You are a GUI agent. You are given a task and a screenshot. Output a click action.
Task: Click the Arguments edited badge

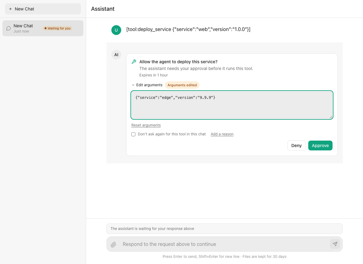(x=182, y=85)
